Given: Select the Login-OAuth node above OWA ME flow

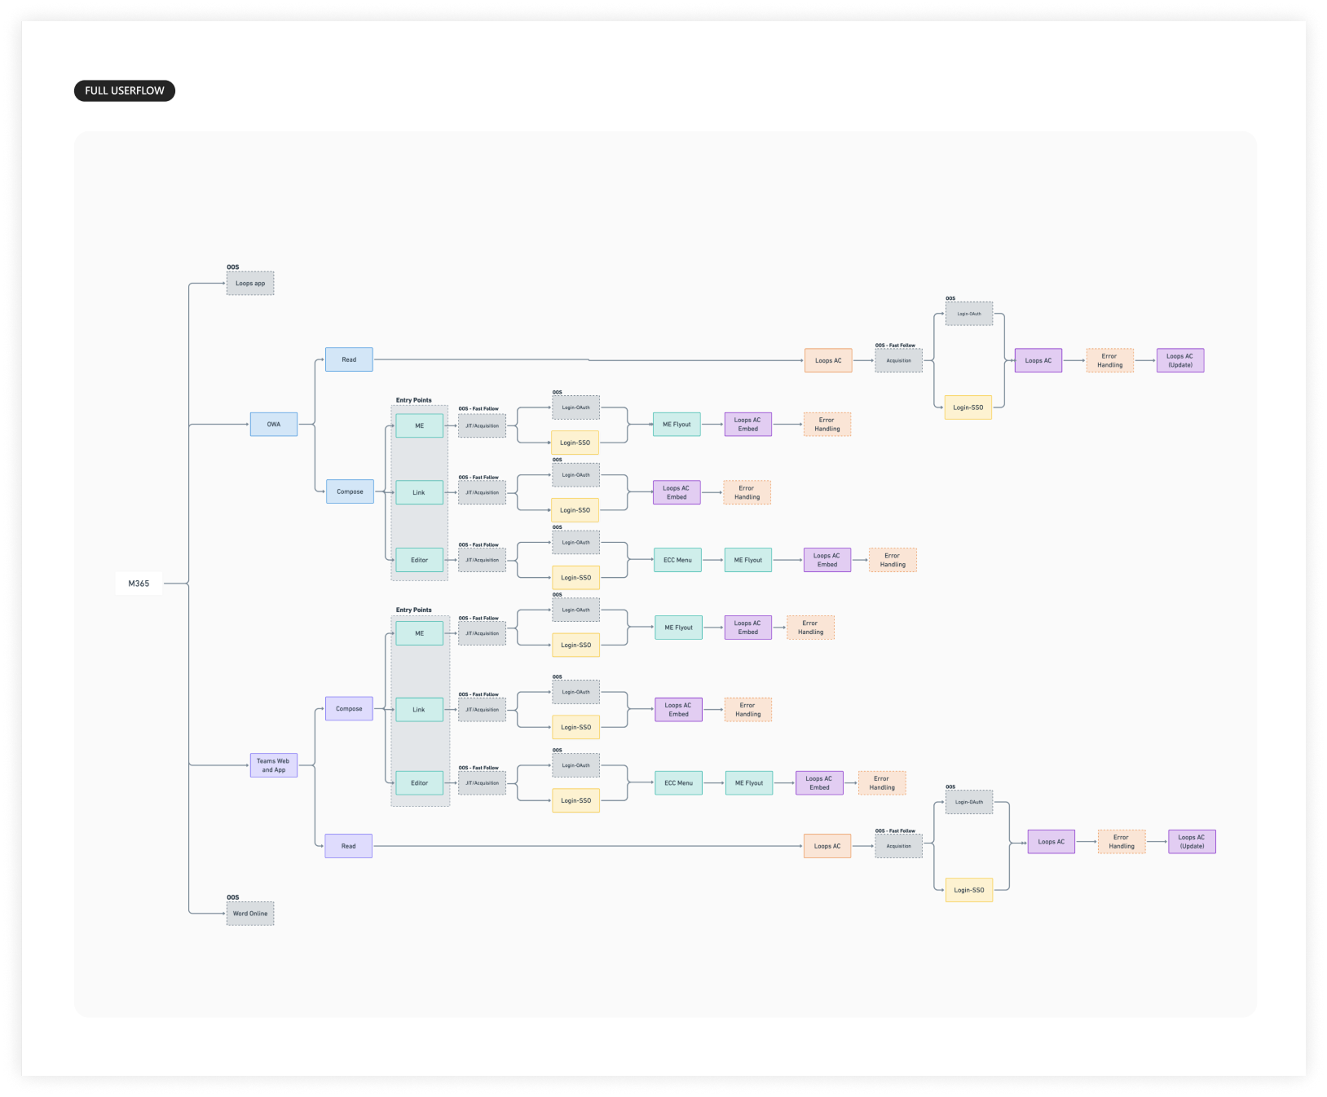Looking at the screenshot, I should 575,407.
